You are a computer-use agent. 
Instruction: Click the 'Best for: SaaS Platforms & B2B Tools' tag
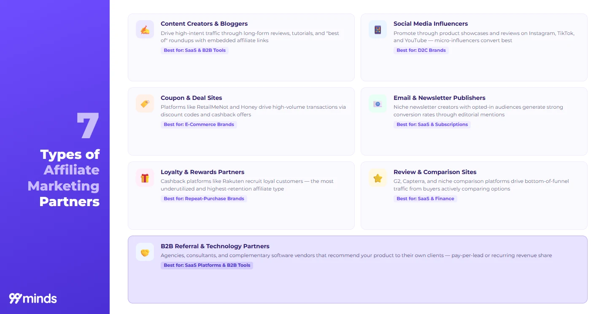(x=207, y=265)
